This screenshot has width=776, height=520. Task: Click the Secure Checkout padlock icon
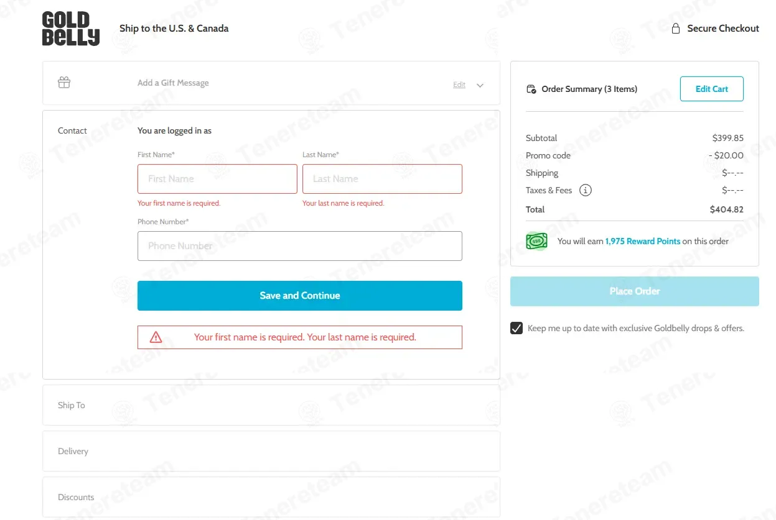pyautogui.click(x=676, y=29)
